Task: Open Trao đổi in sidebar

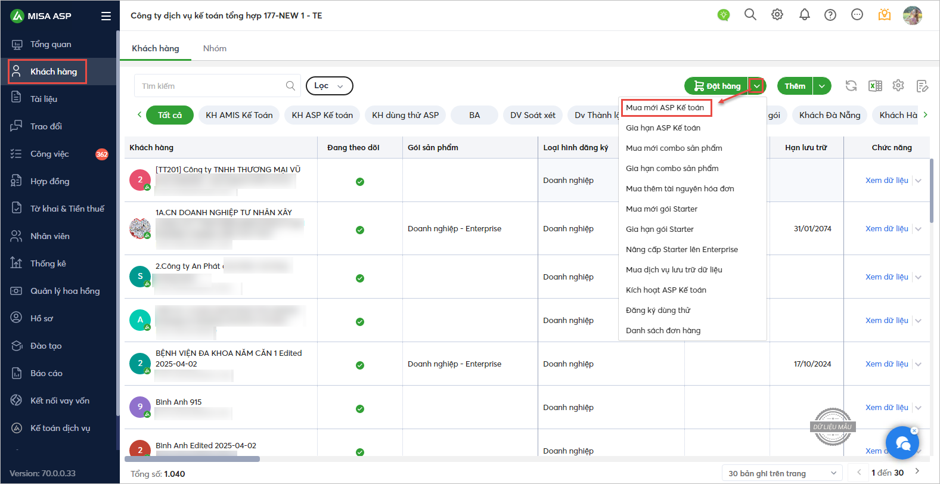Action: 46,126
